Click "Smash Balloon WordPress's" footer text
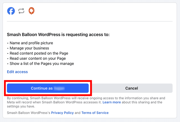The width and height of the screenshot is (180, 122). point(29,113)
